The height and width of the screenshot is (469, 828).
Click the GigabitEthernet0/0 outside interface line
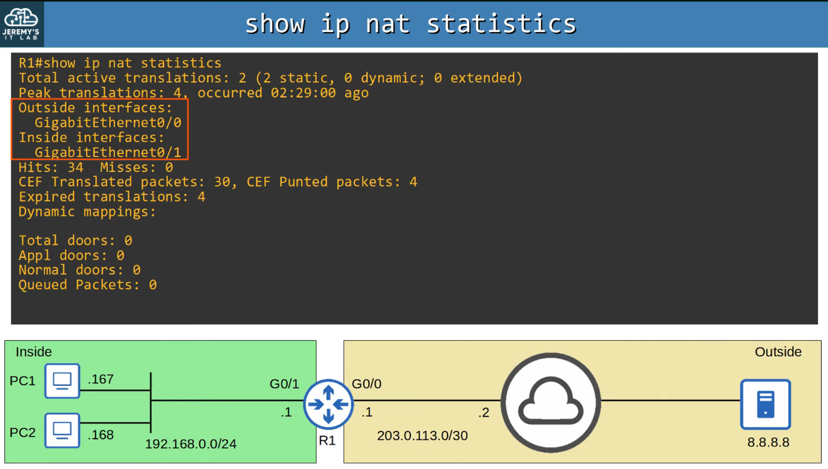[108, 123]
